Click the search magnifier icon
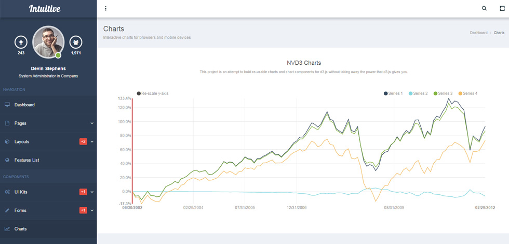The width and height of the screenshot is (509, 244). [x=484, y=9]
